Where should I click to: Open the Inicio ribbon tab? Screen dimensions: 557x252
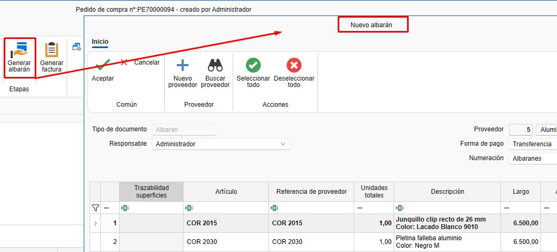coord(100,42)
